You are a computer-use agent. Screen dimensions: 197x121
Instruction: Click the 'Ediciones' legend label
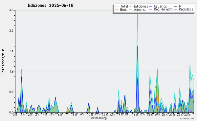click(x=141, y=6)
